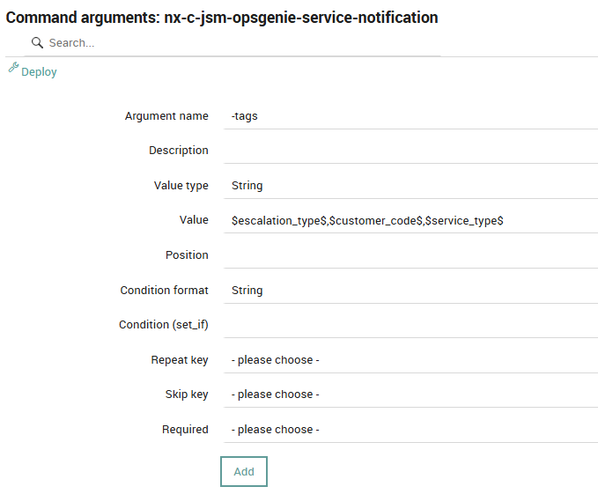Focus the Search text box
598x494 pixels.
(x=238, y=42)
